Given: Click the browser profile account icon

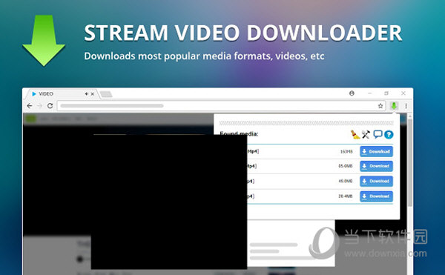Looking at the screenshot, I should point(352,93).
